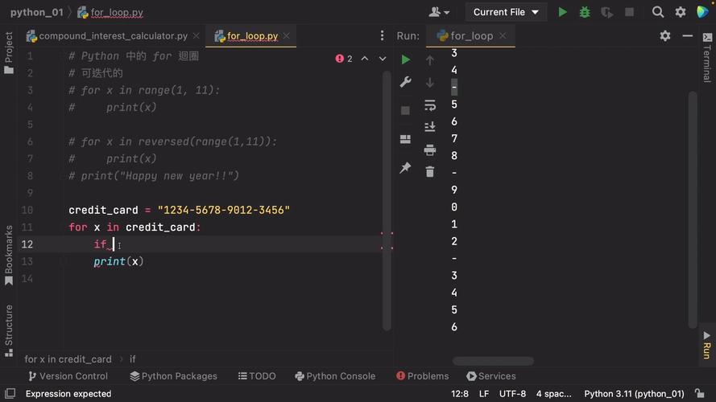
Task: Change the 4 spaces indent setting
Action: pos(553,394)
